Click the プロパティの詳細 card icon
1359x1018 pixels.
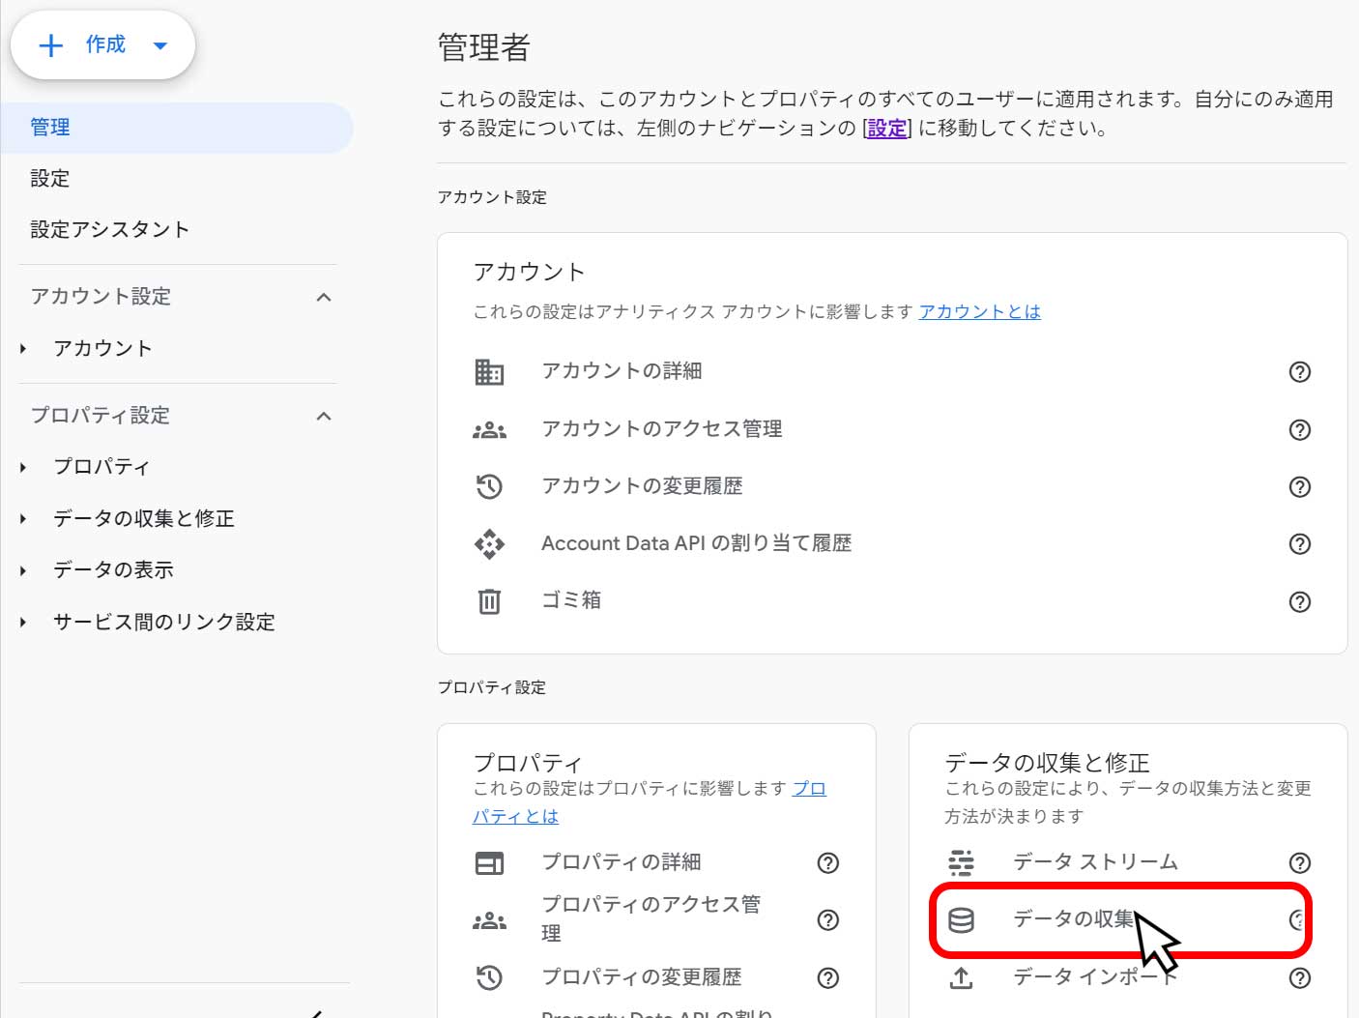489,862
